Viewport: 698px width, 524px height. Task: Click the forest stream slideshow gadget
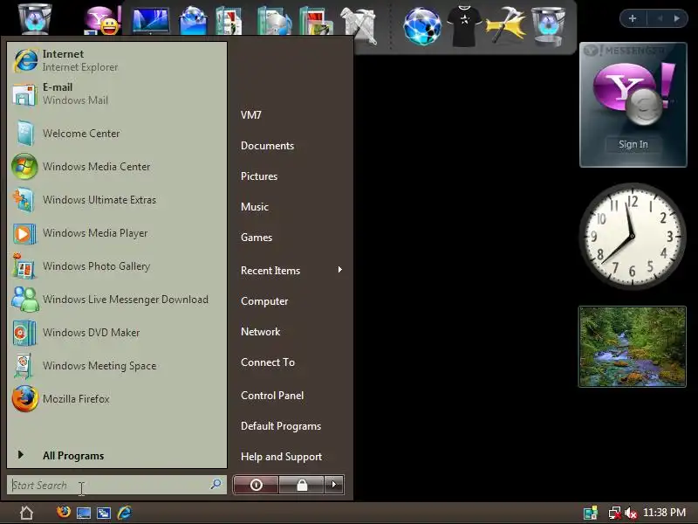pos(632,347)
